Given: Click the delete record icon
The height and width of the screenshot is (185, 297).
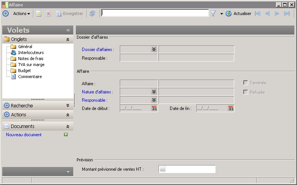Looking at the screenshot, I should (x=48, y=14).
